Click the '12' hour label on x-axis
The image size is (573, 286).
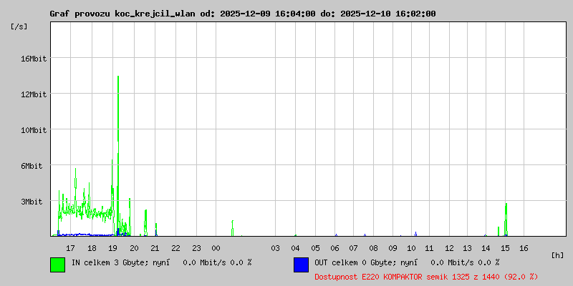click(x=449, y=248)
